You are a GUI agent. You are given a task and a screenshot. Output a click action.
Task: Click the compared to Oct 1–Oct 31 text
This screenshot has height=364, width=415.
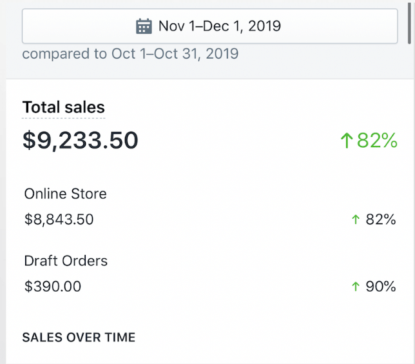pos(130,54)
